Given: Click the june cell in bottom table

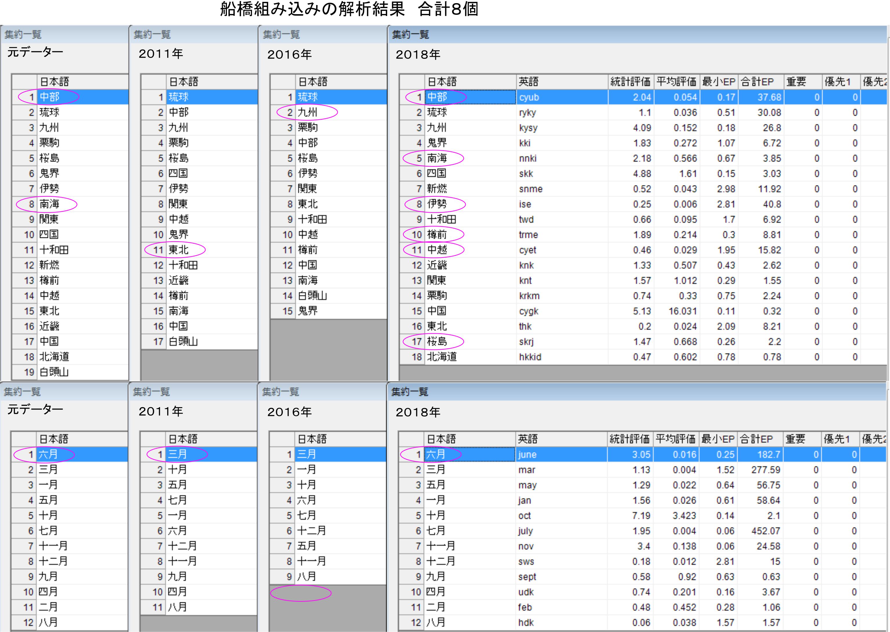Looking at the screenshot, I should coord(527,454).
